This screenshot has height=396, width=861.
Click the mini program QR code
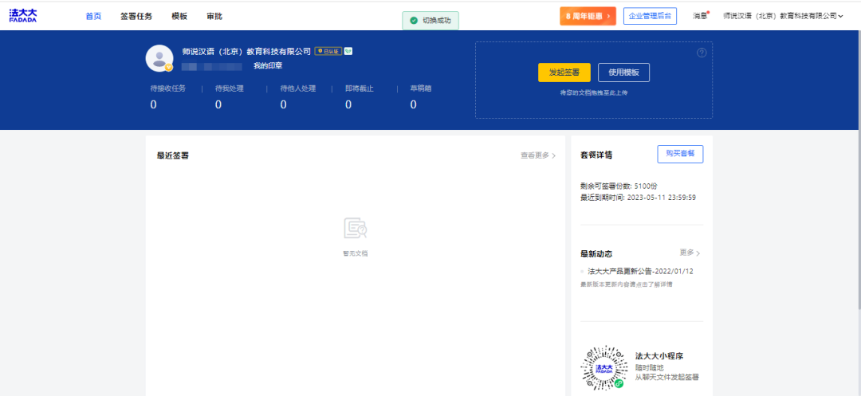(x=604, y=368)
